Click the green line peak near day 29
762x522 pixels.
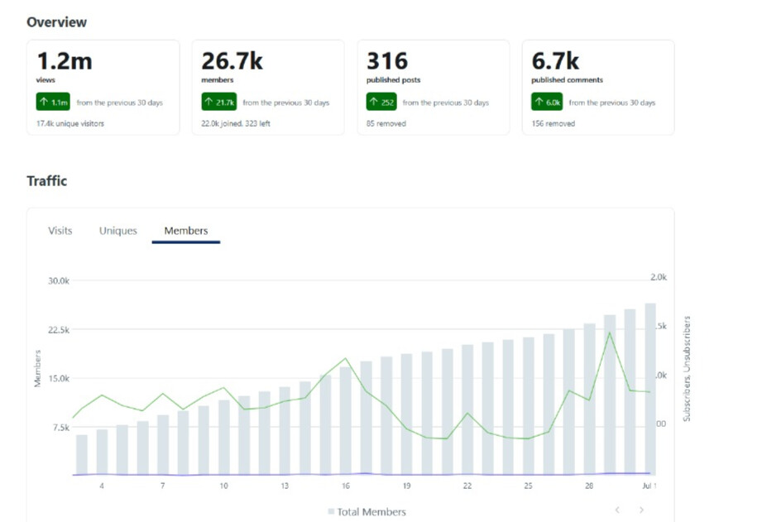tap(610, 333)
